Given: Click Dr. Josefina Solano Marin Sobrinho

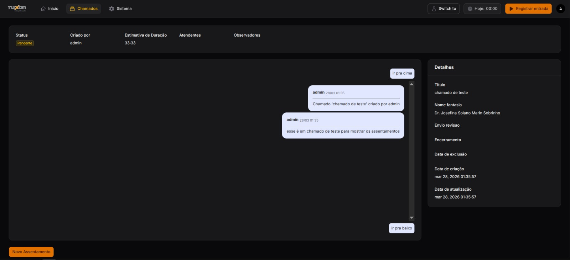Looking at the screenshot, I should point(467,113).
